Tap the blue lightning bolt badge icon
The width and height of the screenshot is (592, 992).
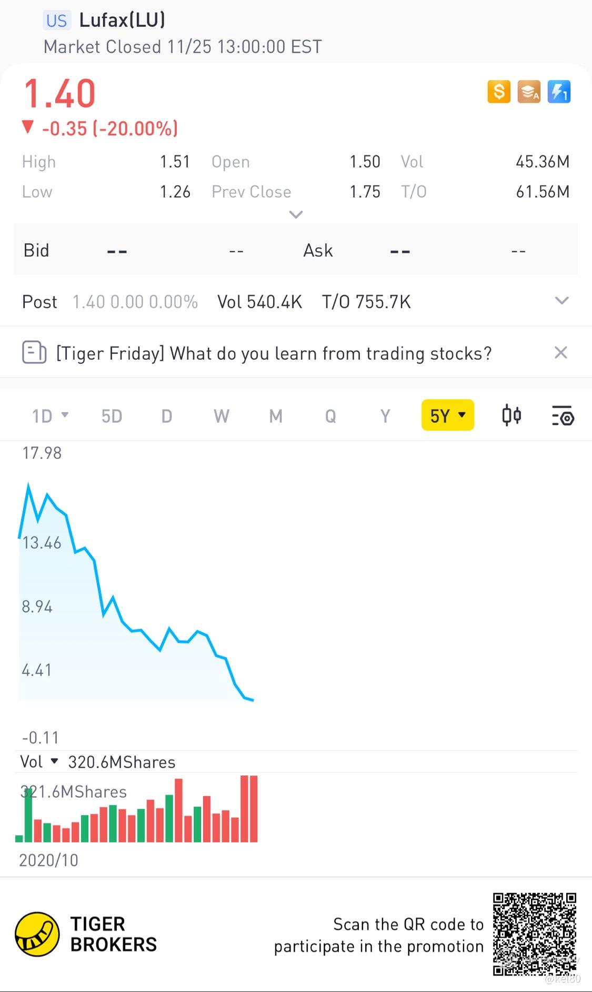(x=558, y=92)
